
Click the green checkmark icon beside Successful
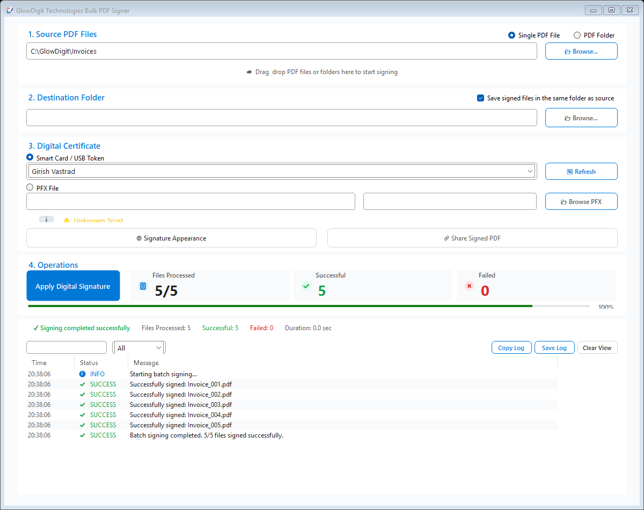(306, 286)
